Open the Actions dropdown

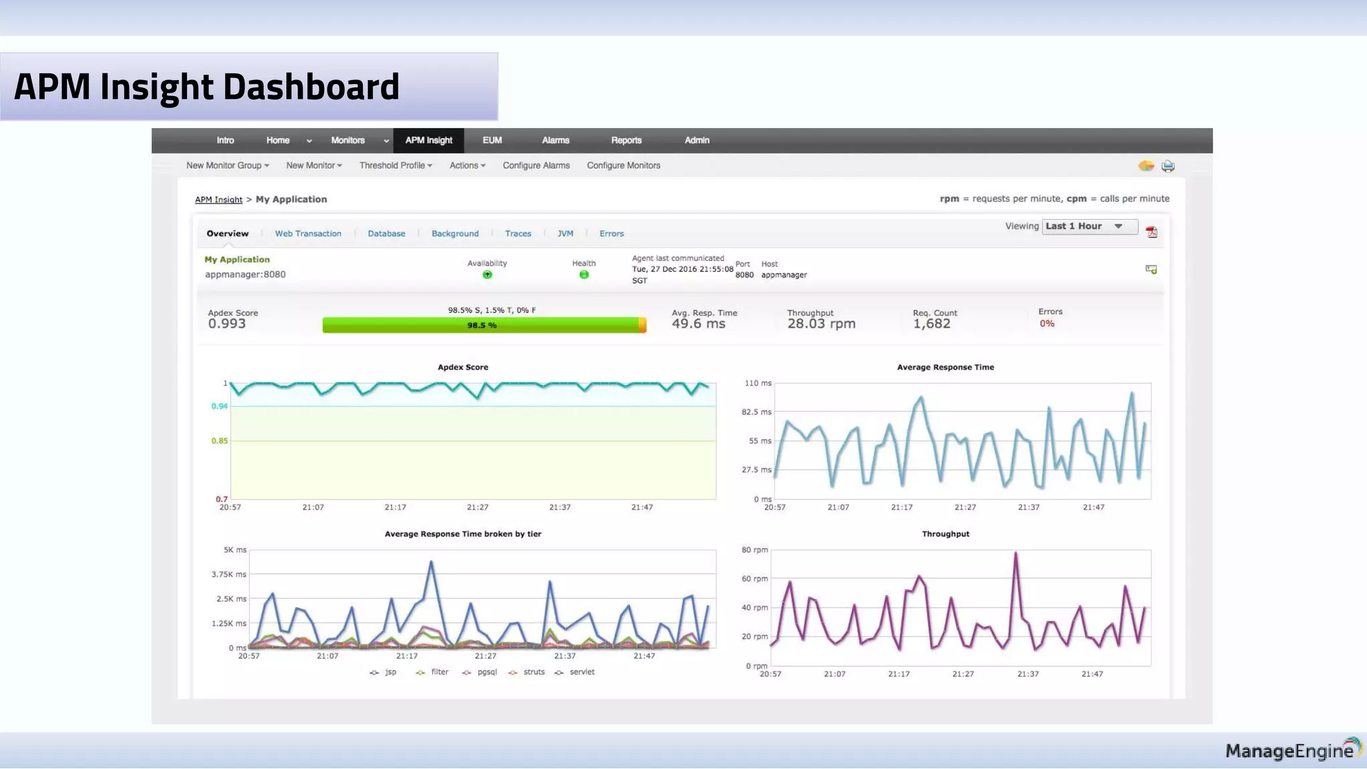(467, 166)
